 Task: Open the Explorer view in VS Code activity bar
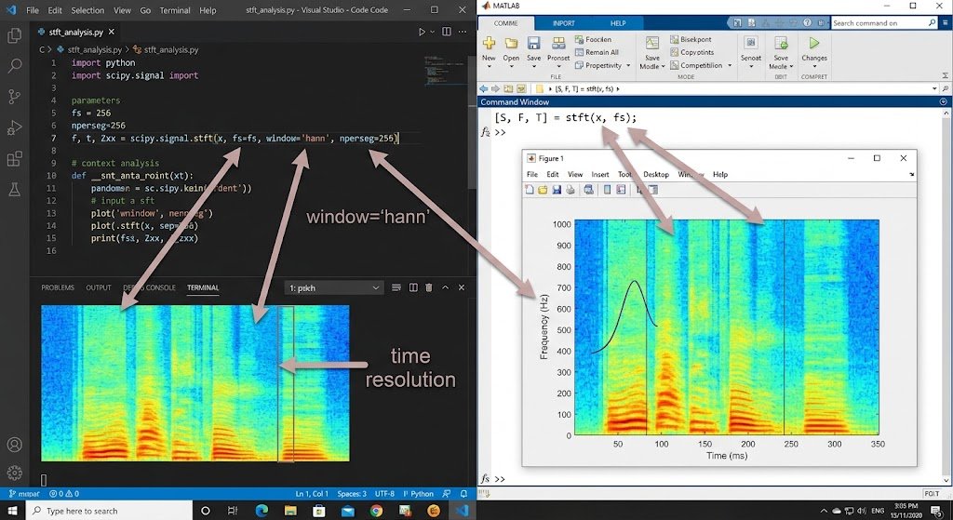14,35
